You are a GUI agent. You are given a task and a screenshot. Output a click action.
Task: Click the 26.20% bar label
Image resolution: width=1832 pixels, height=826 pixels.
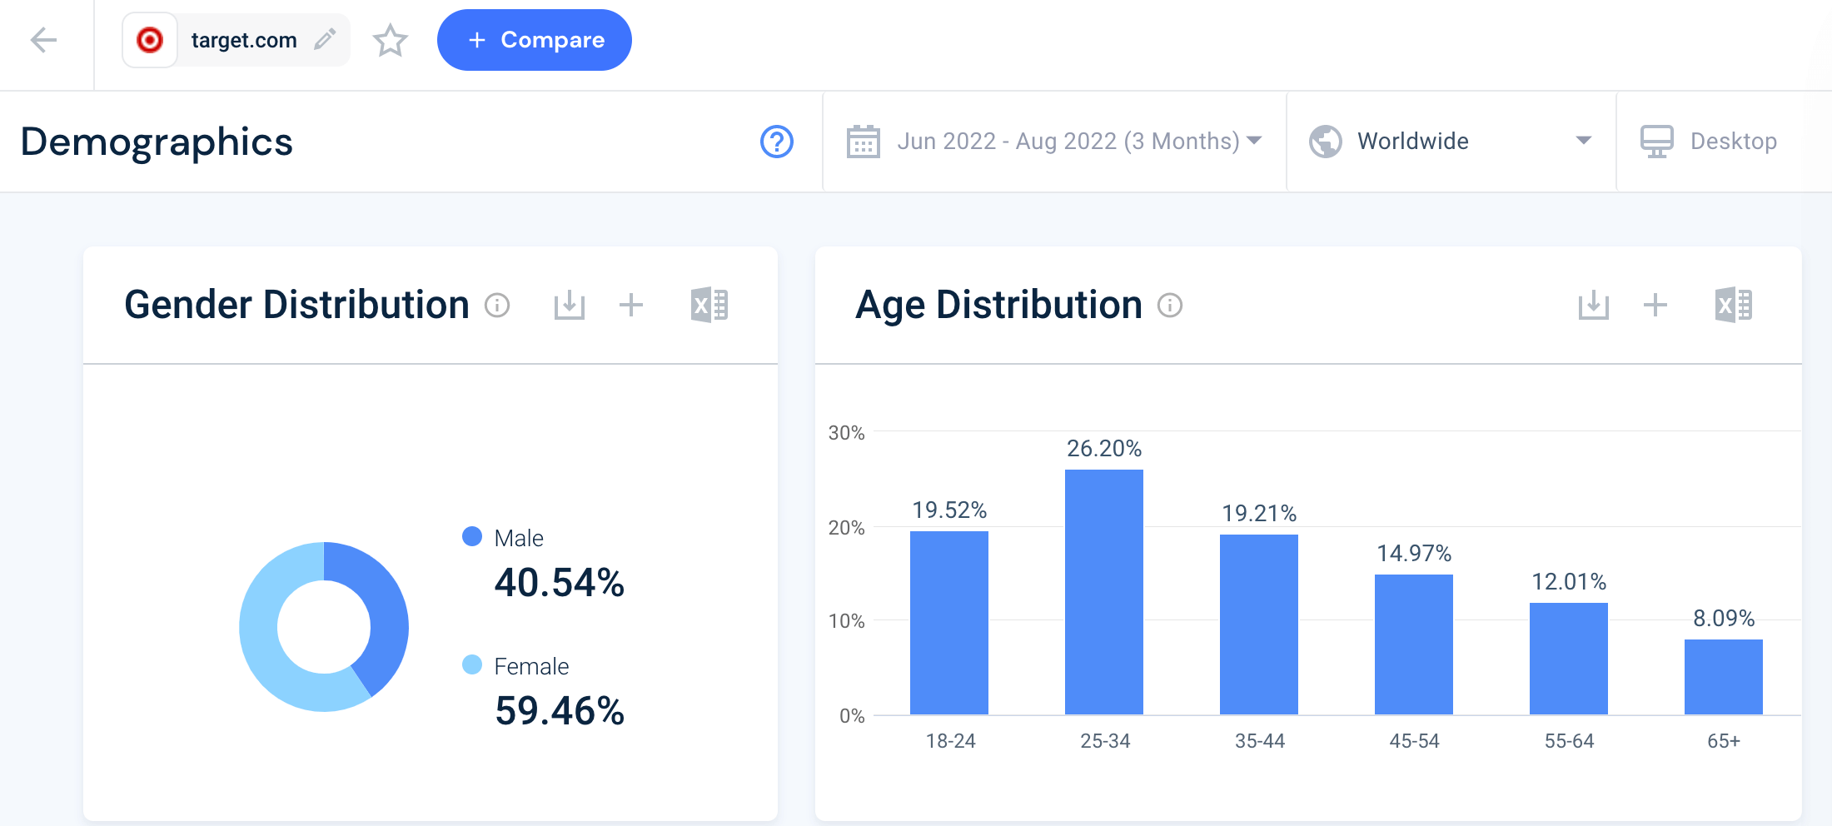[x=1104, y=449]
